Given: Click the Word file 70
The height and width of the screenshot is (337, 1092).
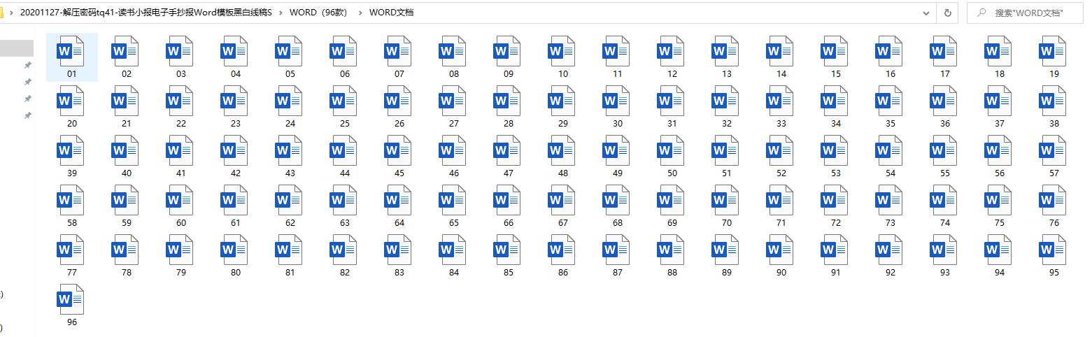Looking at the screenshot, I should (725, 200).
